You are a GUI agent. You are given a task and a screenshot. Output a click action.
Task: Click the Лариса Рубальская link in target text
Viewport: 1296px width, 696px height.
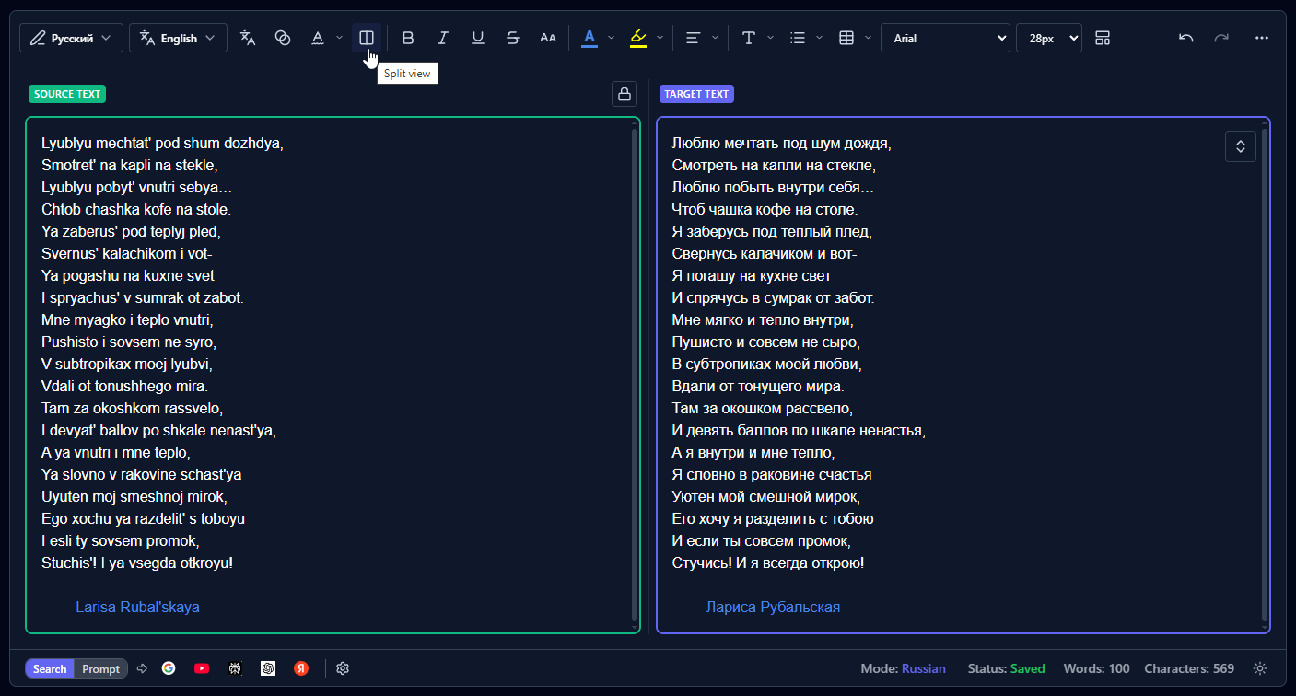pyautogui.click(x=774, y=608)
